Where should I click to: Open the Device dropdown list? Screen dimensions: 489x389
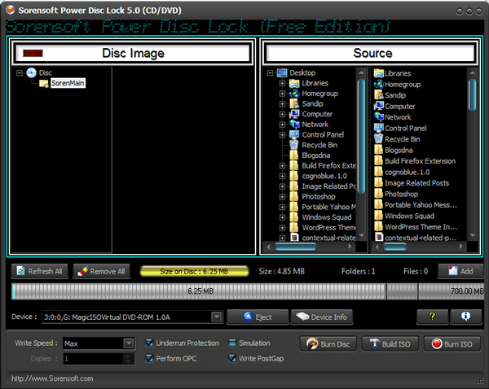(217, 317)
